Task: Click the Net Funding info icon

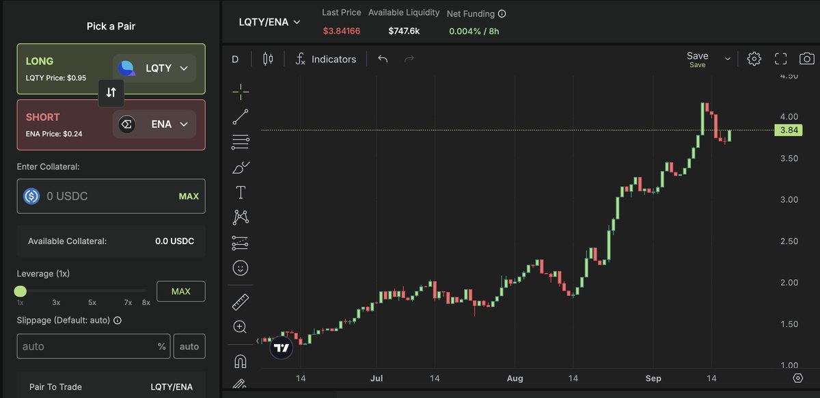Action: [x=502, y=14]
